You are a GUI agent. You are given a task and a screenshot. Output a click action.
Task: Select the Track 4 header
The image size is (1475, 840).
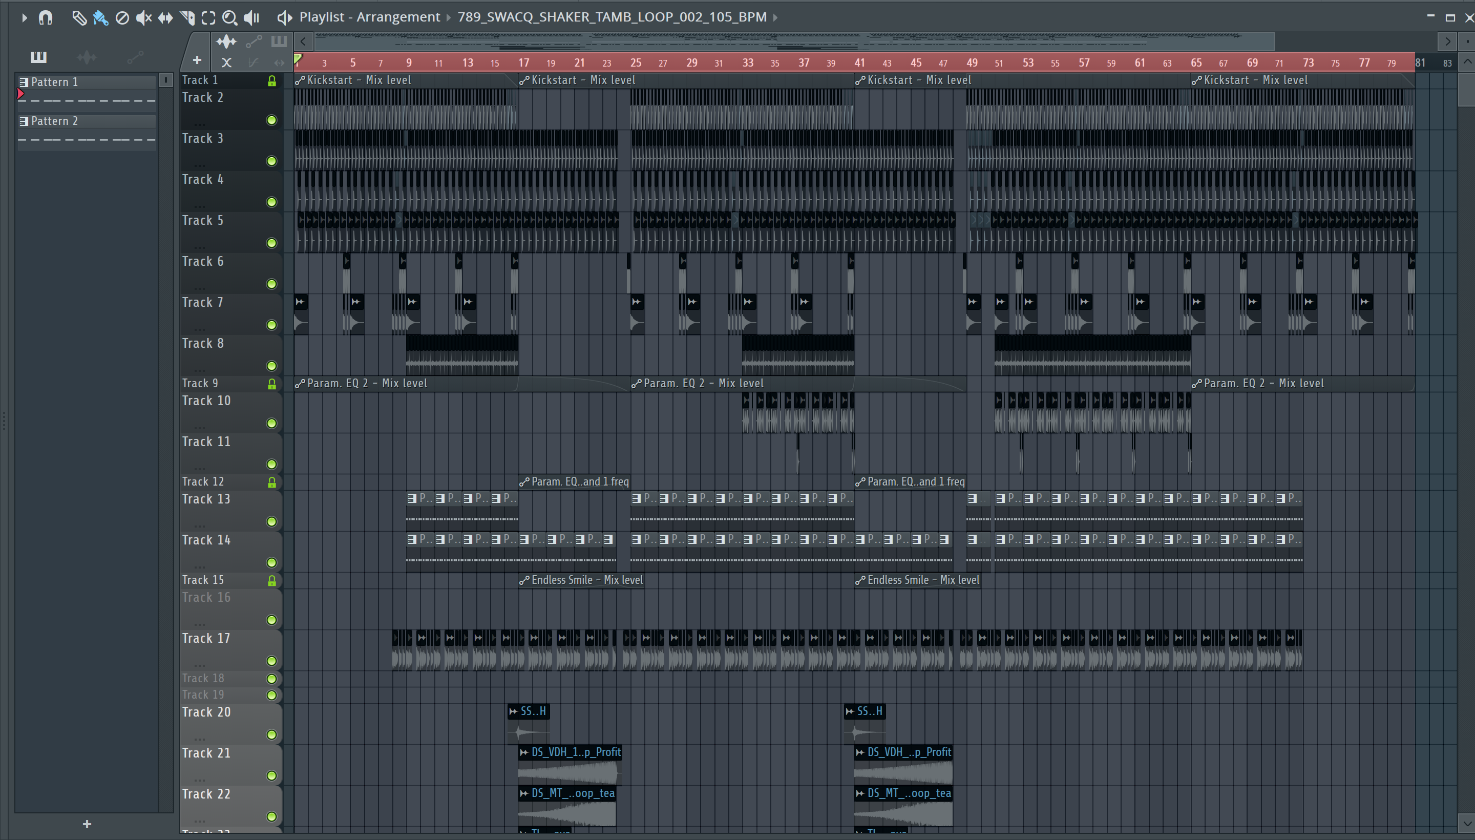coord(231,191)
